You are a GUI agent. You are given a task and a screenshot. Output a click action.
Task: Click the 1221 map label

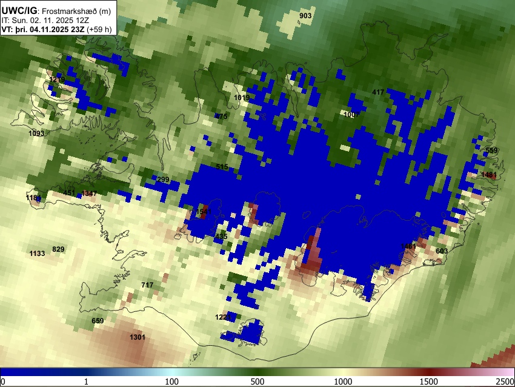[223, 317]
